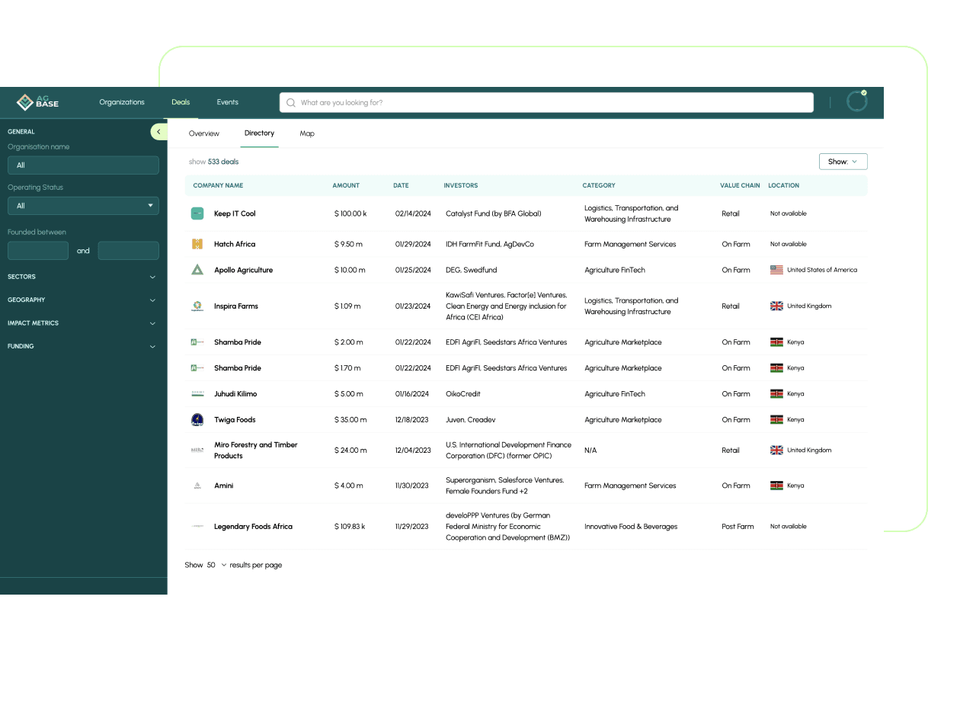This screenshot has width=976, height=712.
Task: Click the Keep IT Cool company logo
Action: click(197, 213)
